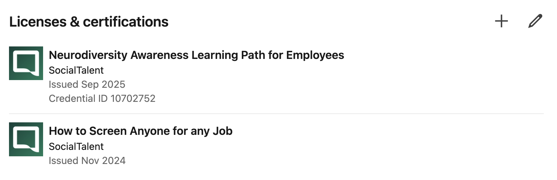
Task: Click SocialTalent logo beside Neurodiversity Awareness entry
Action: (26, 63)
